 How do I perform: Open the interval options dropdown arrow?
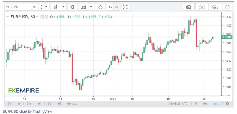46,7
